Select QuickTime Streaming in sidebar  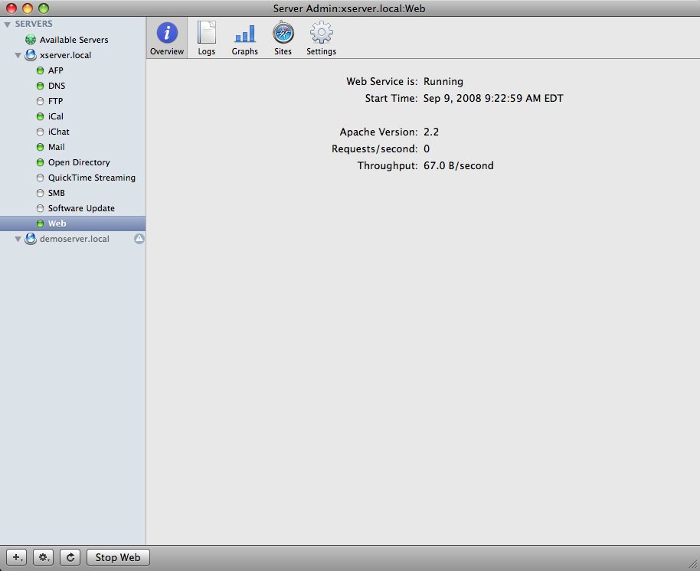coord(91,178)
